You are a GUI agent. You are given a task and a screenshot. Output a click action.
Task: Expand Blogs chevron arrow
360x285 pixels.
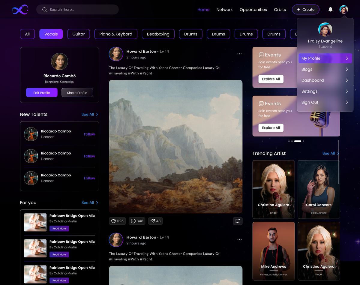click(347, 69)
